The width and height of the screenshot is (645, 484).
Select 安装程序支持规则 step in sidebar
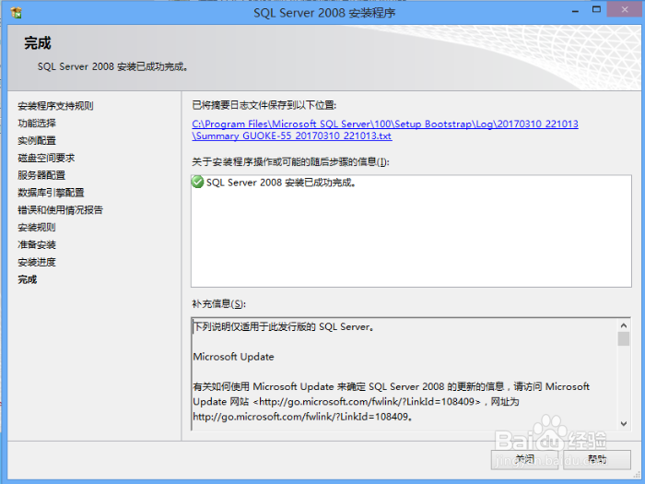coord(55,106)
